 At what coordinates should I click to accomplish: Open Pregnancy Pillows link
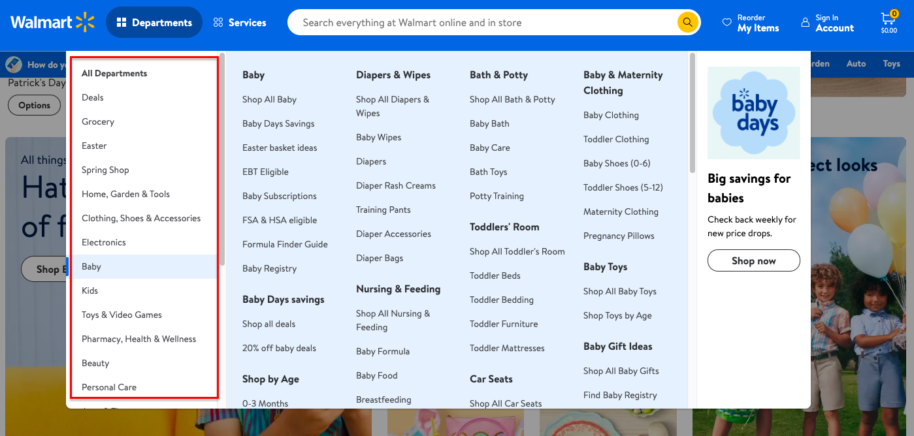click(619, 236)
